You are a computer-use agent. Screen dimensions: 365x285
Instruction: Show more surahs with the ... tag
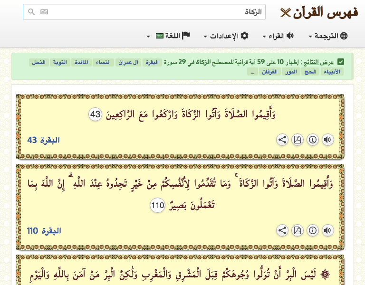click(253, 72)
